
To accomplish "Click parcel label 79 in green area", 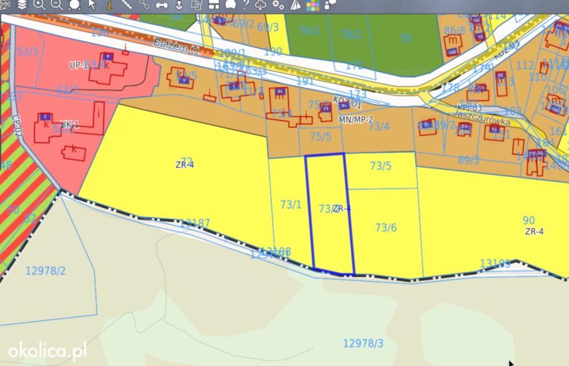I will [x=406, y=38].
